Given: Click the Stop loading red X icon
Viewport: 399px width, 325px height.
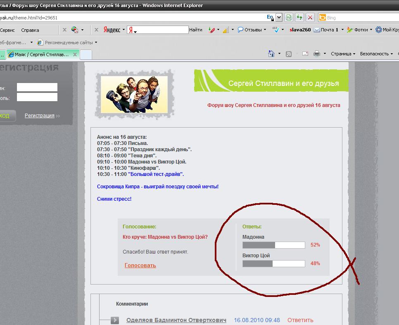Looking at the screenshot, I should (x=310, y=17).
